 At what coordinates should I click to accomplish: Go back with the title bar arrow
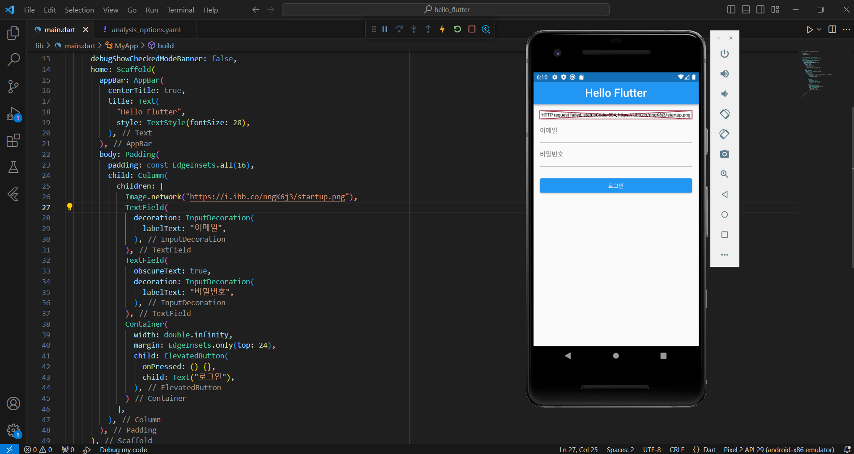pos(256,9)
